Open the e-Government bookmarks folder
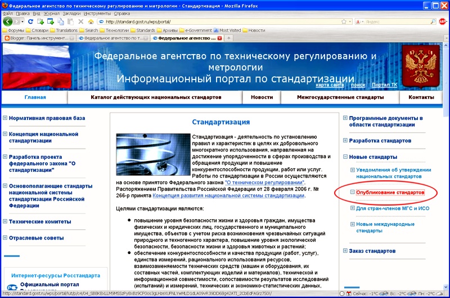450x298 pixels. (196, 30)
